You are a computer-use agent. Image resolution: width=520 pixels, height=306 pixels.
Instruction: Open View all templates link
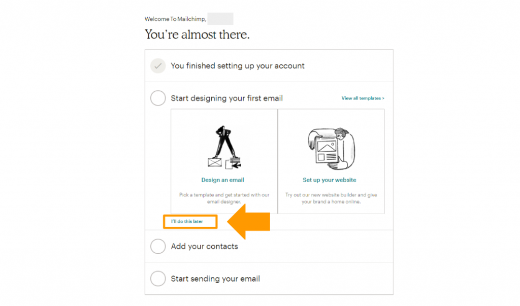pos(363,98)
